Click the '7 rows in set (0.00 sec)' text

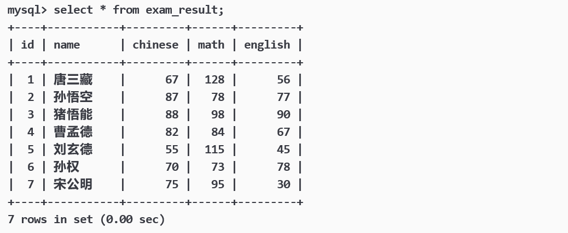[86, 219]
